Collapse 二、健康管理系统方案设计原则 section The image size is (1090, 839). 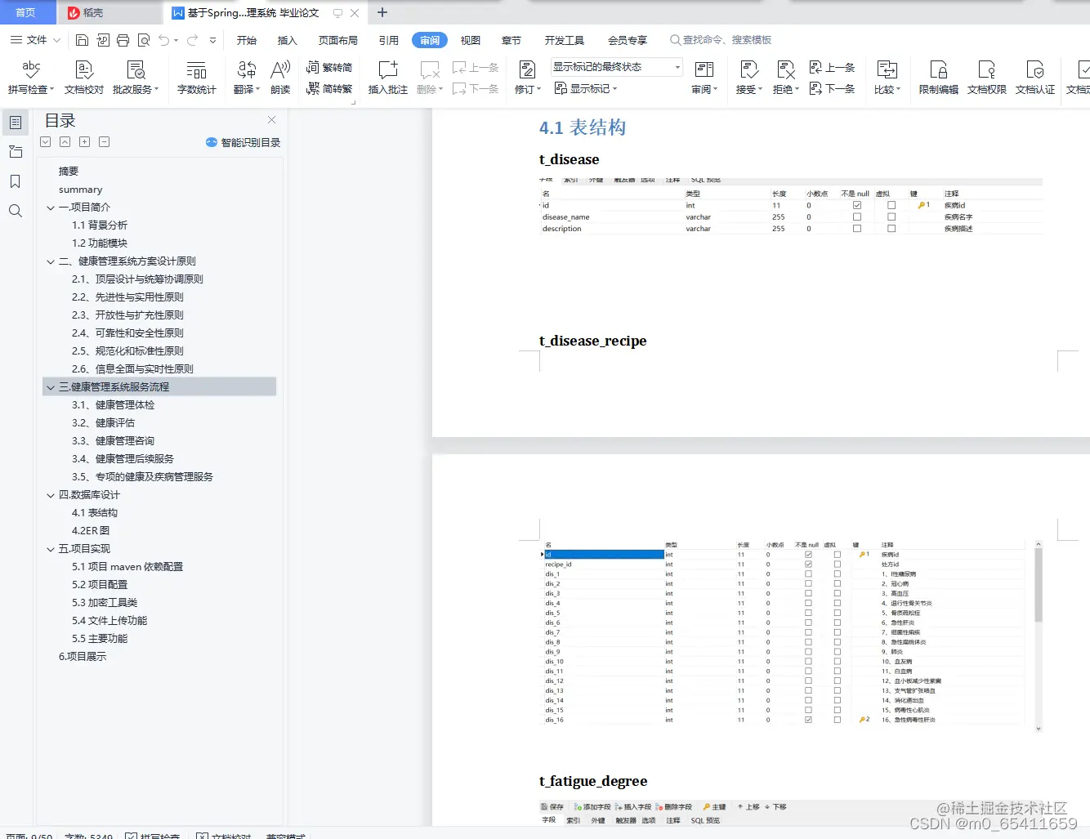(x=51, y=261)
